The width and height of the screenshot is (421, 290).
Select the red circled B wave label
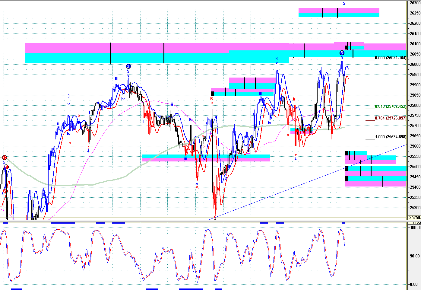click(x=6, y=167)
